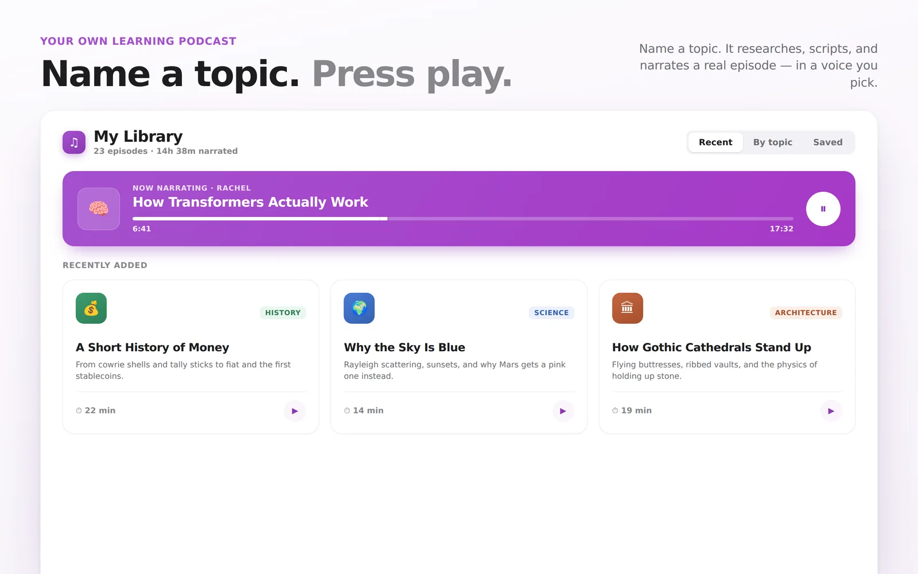Viewport: 918px width, 574px height.
Task: Click the Flying buttresses description text
Action: [x=714, y=370]
